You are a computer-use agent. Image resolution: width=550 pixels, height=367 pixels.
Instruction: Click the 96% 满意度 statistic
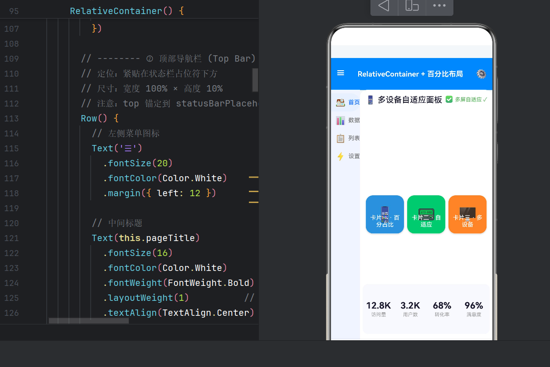tap(474, 309)
